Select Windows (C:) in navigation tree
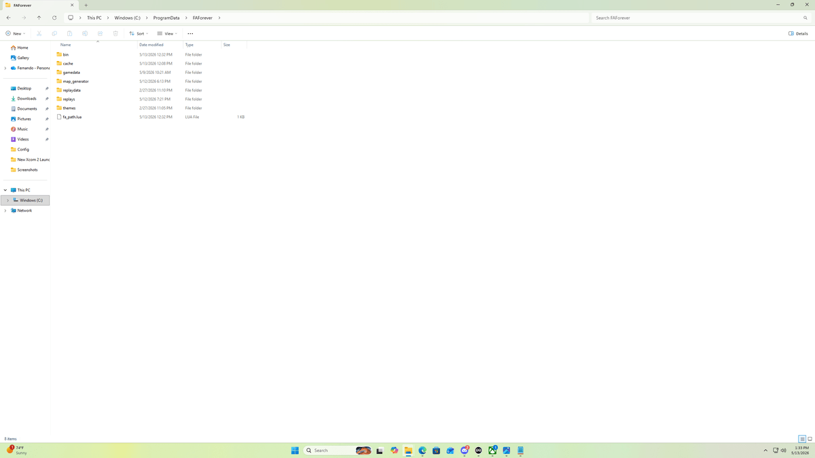 (x=25, y=200)
